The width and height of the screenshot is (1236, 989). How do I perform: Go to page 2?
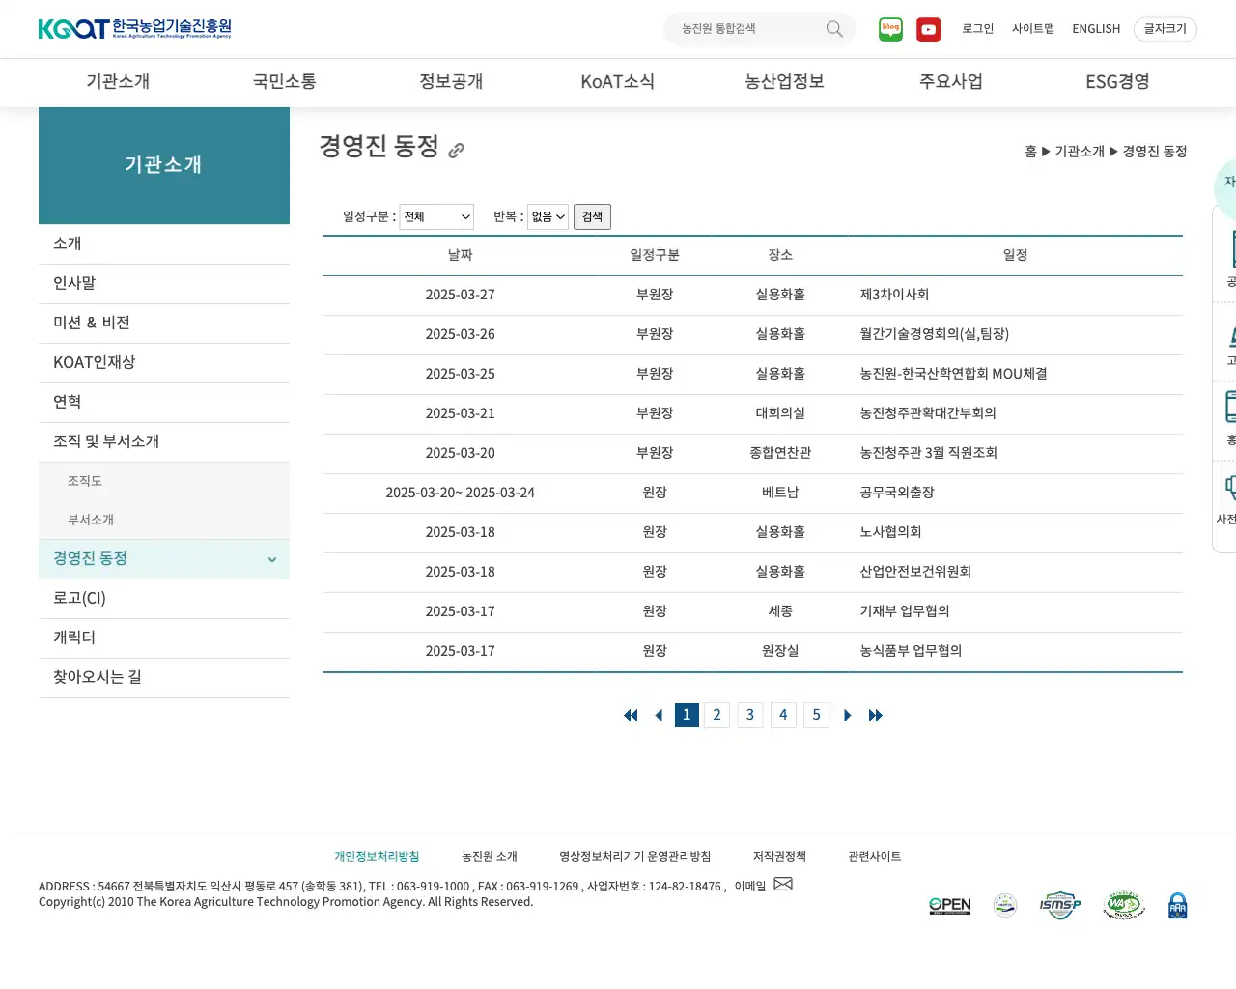coord(716,715)
